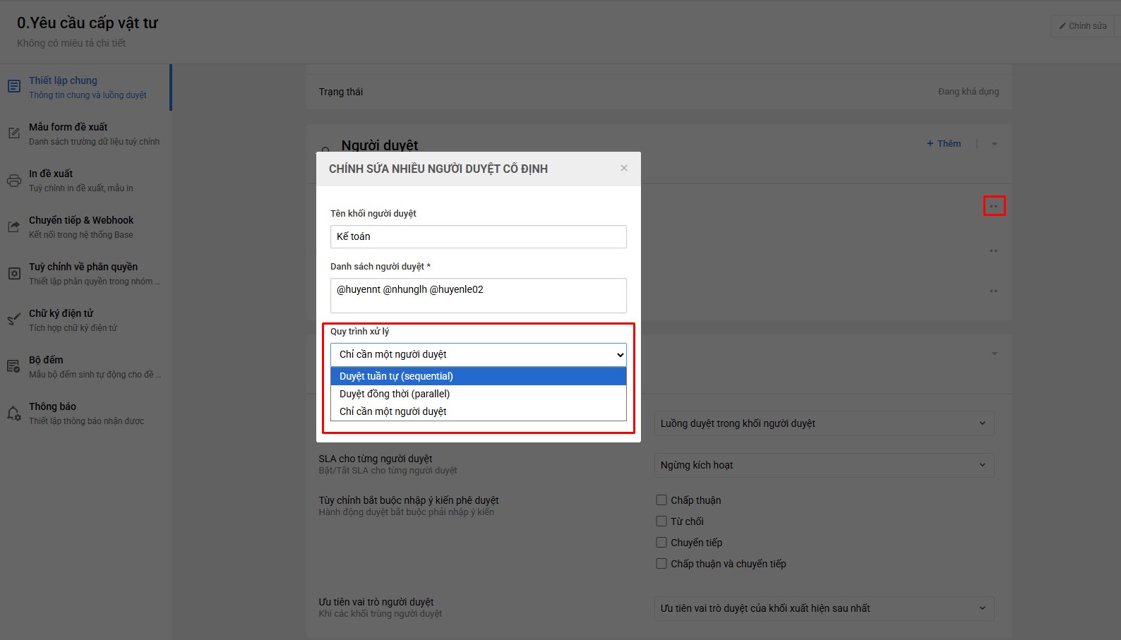Click the Danh sách người duyệt field
The width and height of the screenshot is (1121, 640).
click(479, 296)
